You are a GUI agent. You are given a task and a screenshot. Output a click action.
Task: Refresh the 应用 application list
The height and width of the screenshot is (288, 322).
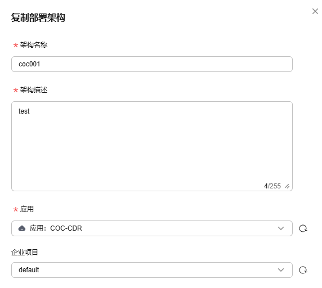303,228
